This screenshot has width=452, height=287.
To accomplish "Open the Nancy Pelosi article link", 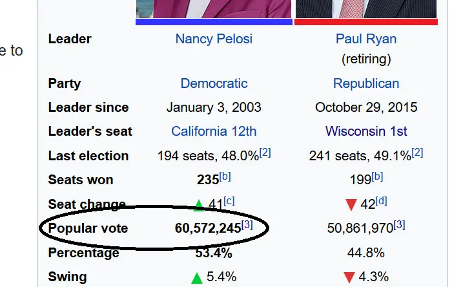I will tap(214, 39).
